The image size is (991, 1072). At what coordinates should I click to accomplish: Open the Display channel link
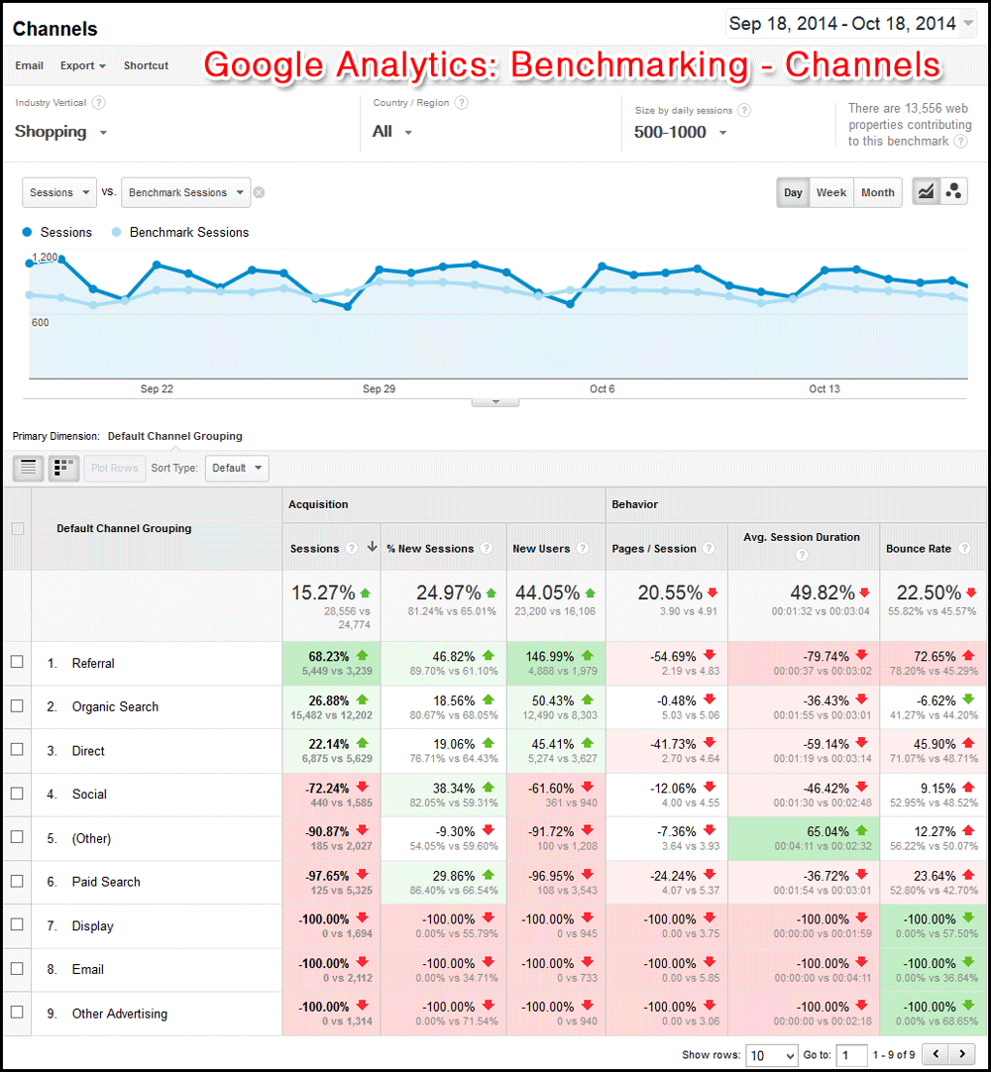point(92,925)
